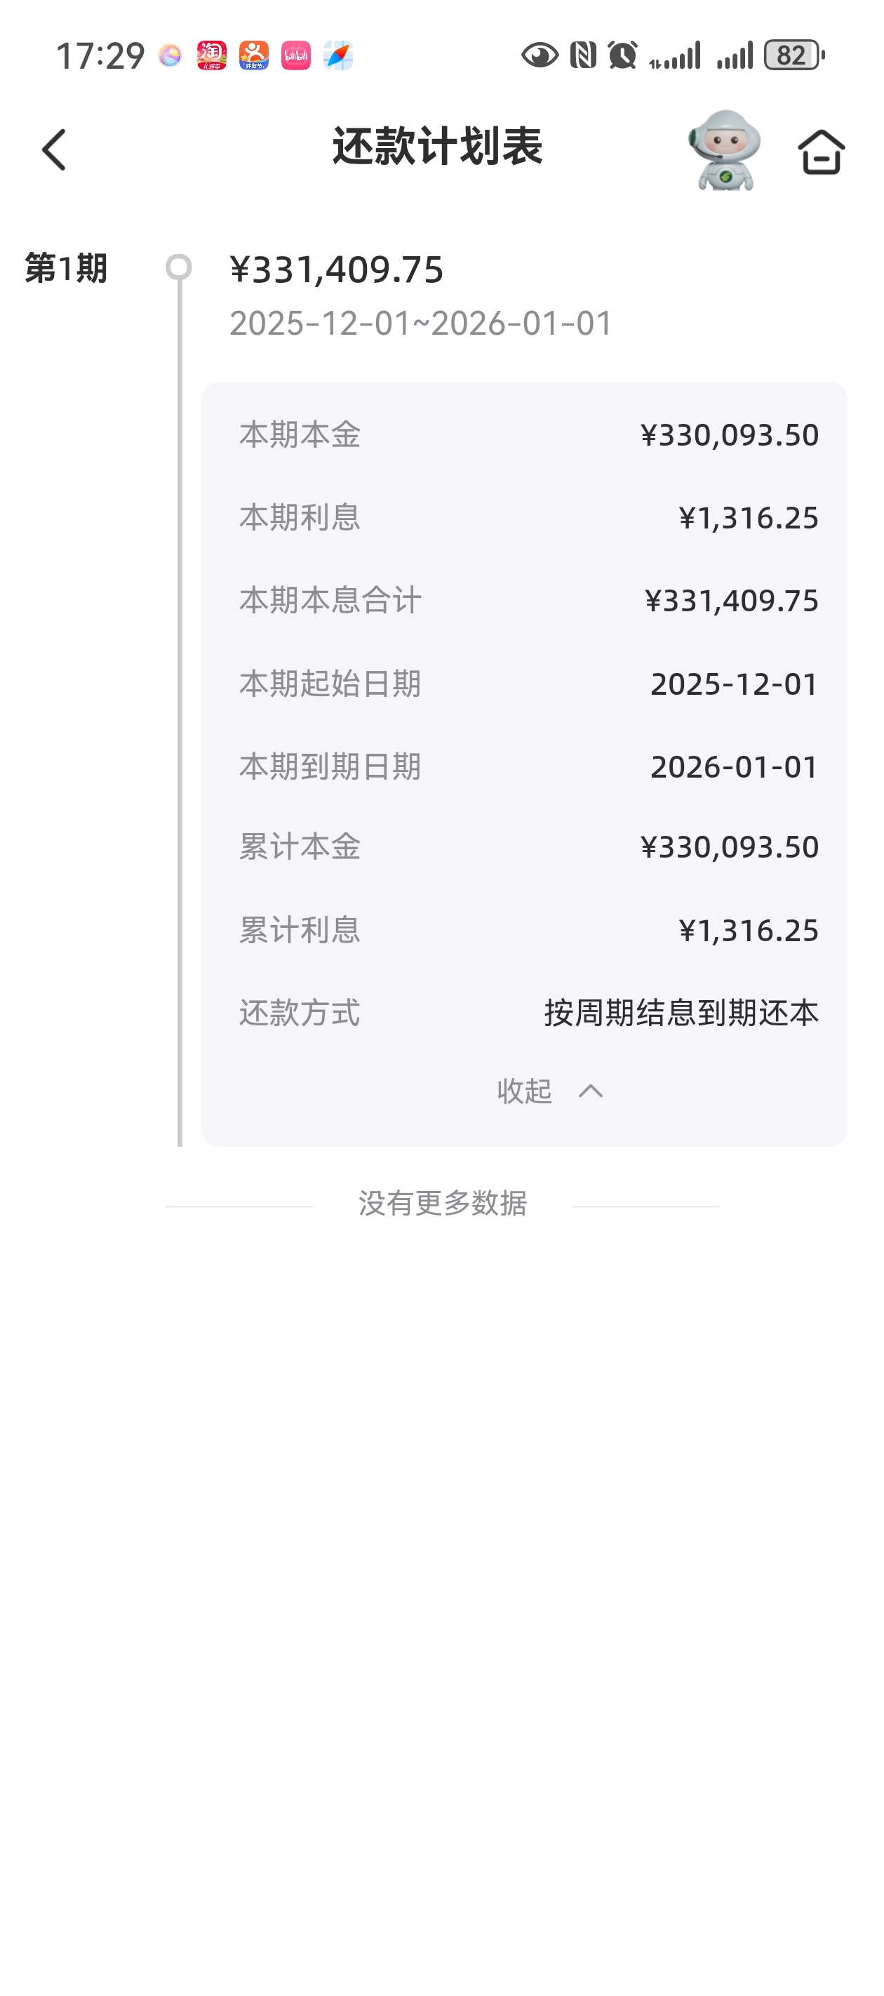Tap the battery level indicator
Viewport: 884px width, 1996px height.
(793, 55)
